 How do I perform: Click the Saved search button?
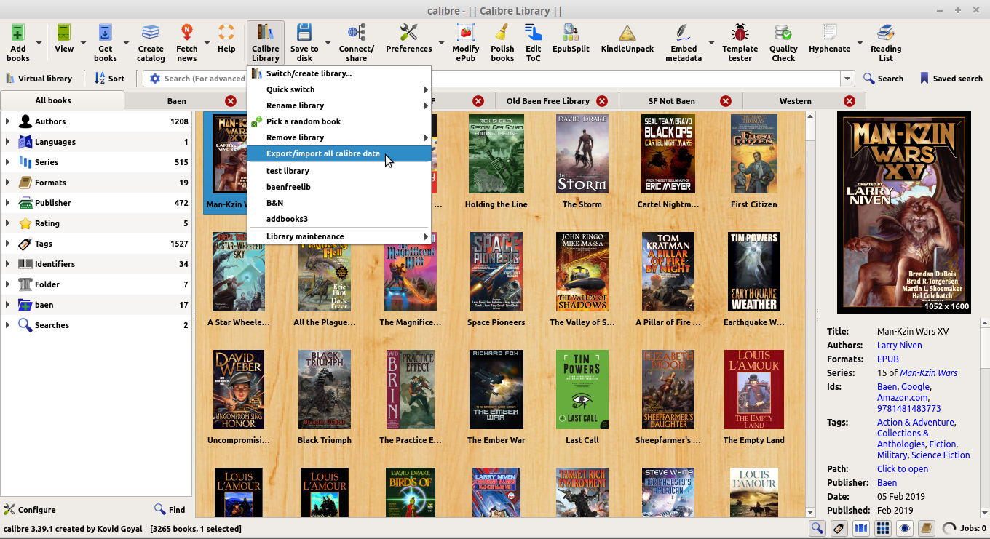[x=951, y=79]
